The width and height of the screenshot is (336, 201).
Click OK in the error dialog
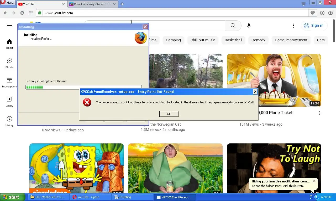tap(169, 114)
